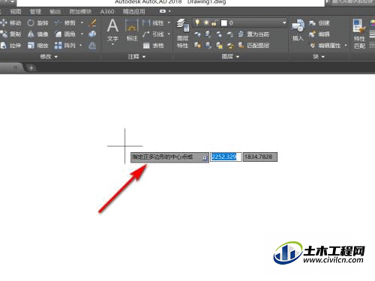The image size is (375, 281).
Task: Select the Trim (修剪) tool
Action: 65,23
